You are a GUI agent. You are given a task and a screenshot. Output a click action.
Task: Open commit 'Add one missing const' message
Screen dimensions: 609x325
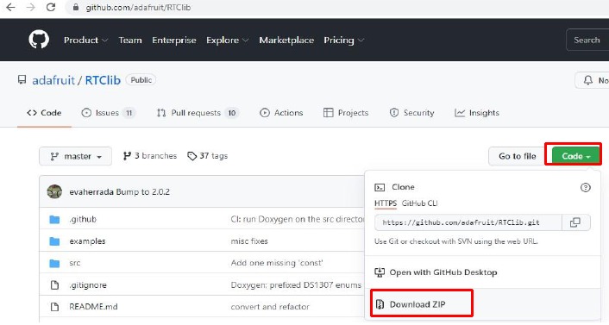277,263
